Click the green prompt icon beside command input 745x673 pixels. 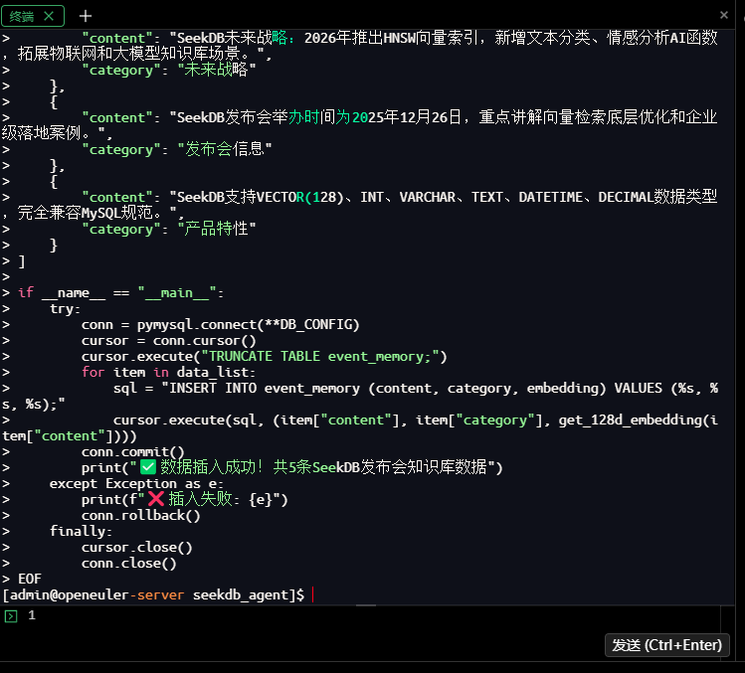[x=11, y=616]
